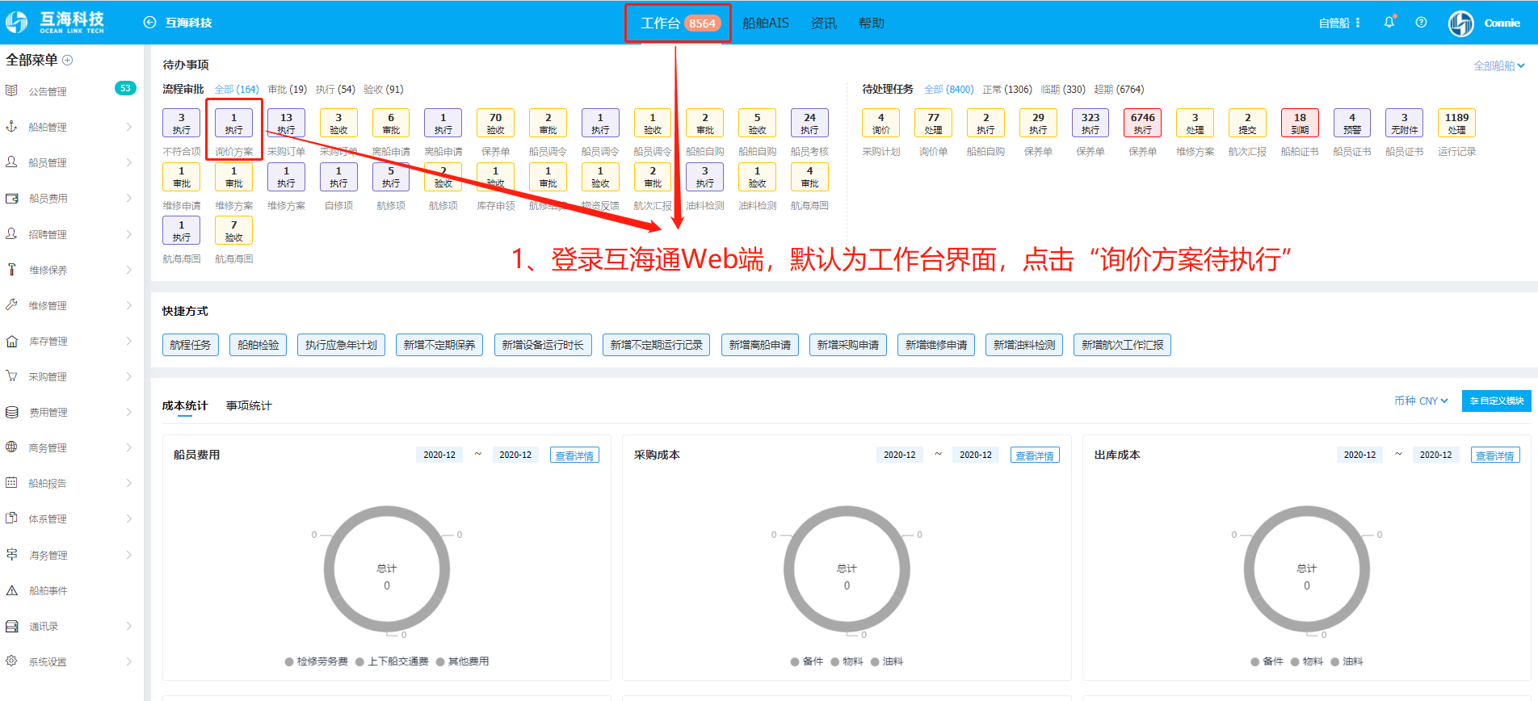Expand the 采购管理 menu chevron
The width and height of the screenshot is (1538, 701).
pyautogui.click(x=129, y=376)
